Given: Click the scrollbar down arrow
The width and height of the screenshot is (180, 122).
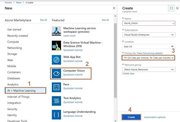Looking at the screenshot, I should (x=115, y=121).
